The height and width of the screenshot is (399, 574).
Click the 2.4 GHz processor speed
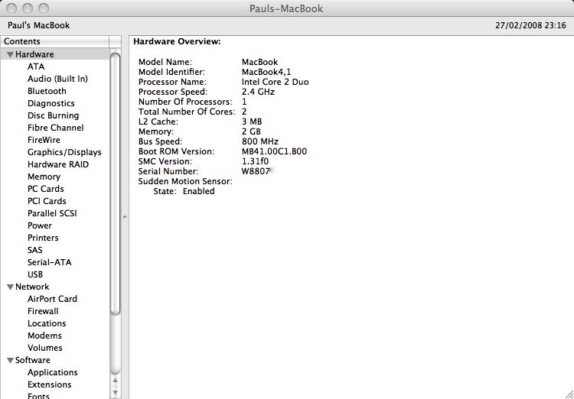click(x=258, y=92)
